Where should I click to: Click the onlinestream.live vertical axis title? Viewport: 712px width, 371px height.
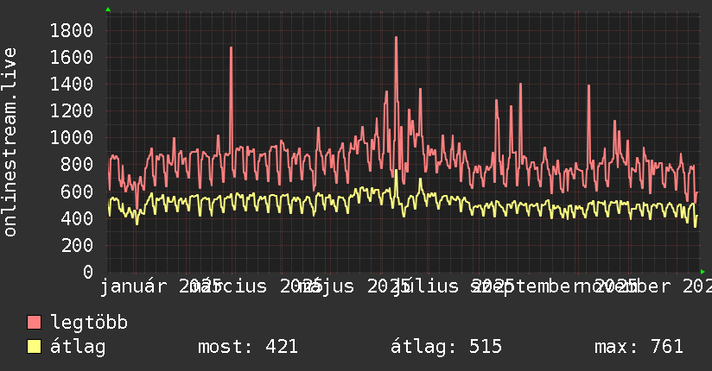pyautogui.click(x=10, y=142)
